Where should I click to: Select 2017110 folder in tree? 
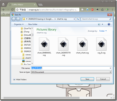(x=26, y=45)
